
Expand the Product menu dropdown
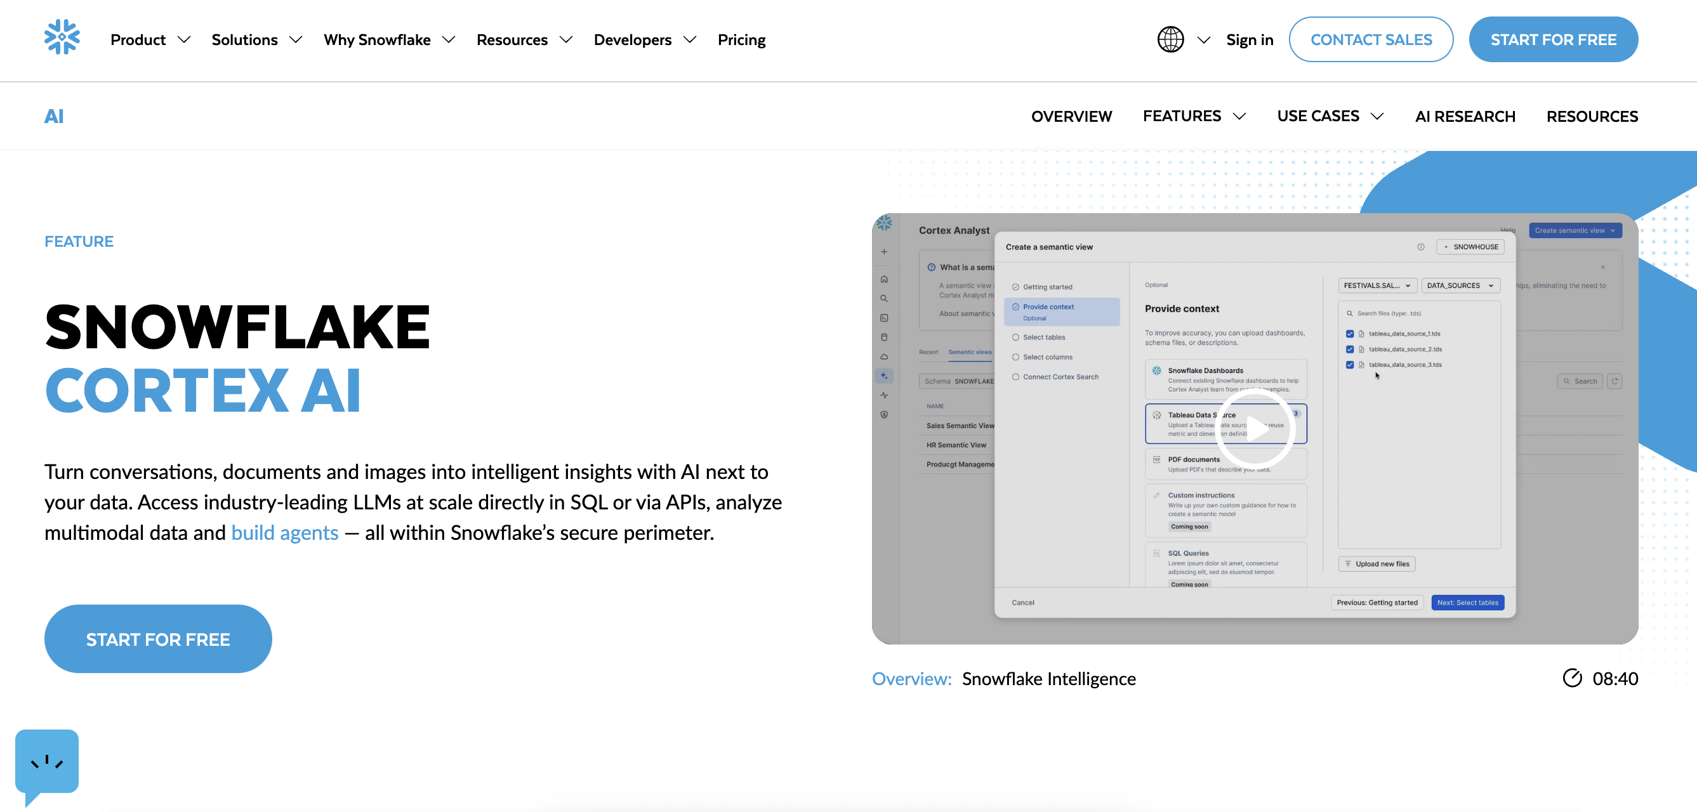tap(150, 40)
